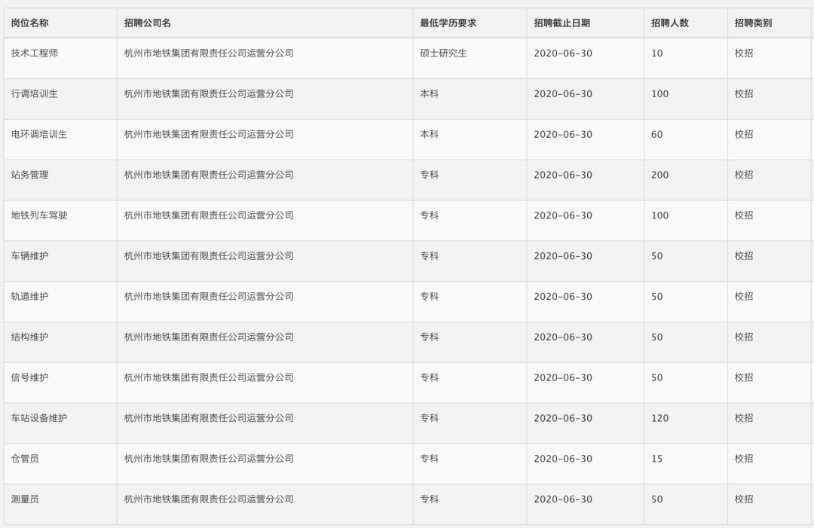Click the 招聘公司名 column header

[148, 23]
